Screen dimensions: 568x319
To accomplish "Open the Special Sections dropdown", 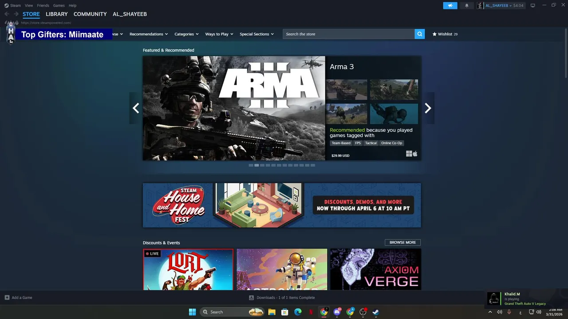I will coord(257,34).
